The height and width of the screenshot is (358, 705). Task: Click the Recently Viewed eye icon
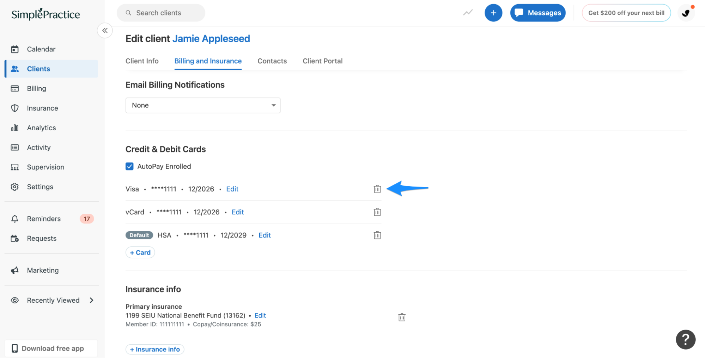click(15, 301)
